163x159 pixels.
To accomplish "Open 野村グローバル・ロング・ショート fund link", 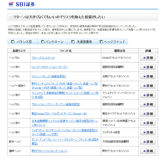I will 49,151.
